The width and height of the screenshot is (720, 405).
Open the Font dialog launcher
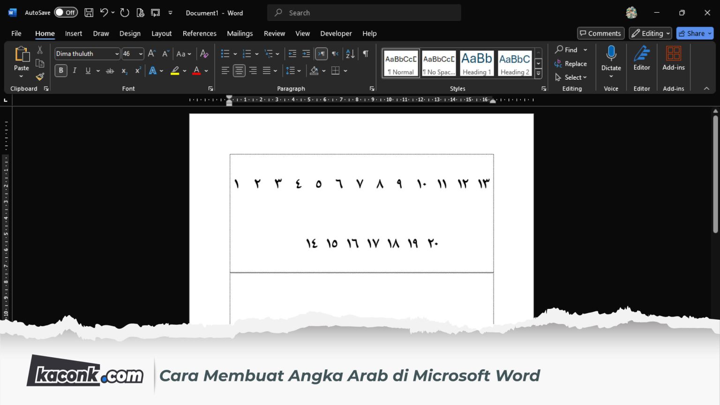[x=210, y=89]
